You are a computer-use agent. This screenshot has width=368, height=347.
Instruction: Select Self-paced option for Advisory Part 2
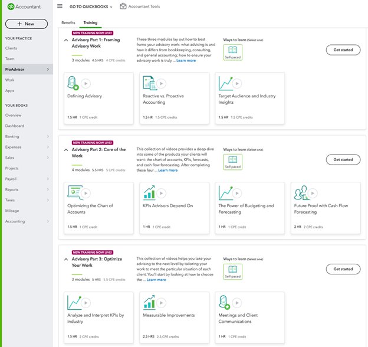tap(232, 162)
